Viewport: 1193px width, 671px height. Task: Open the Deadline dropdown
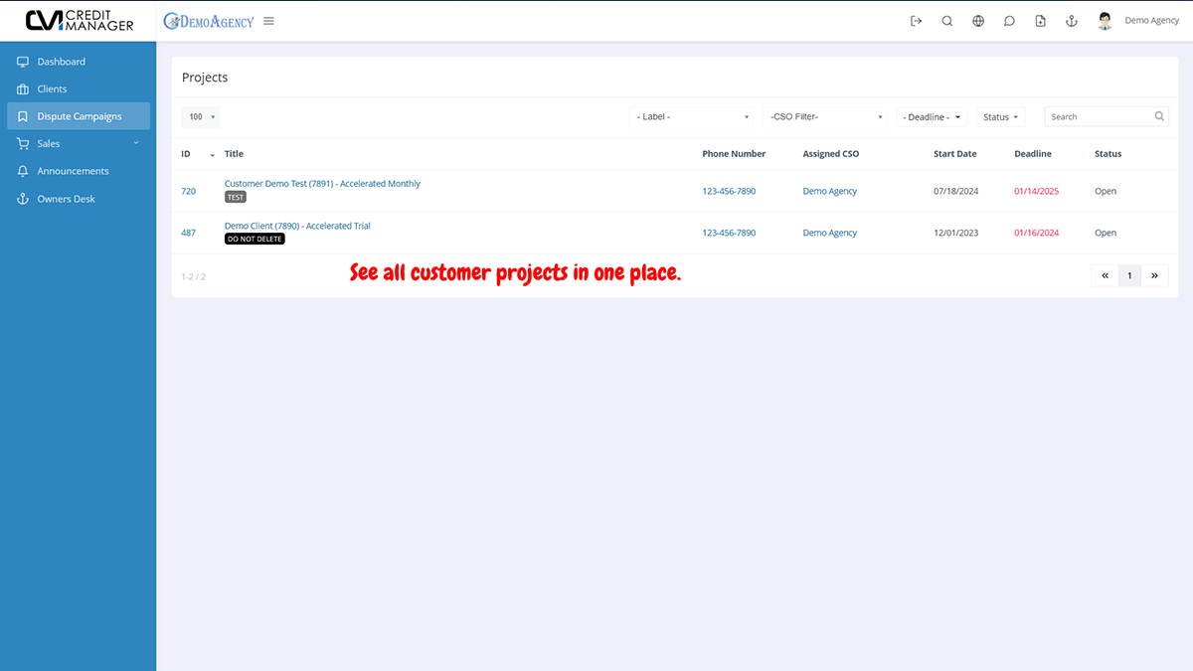[x=931, y=116]
